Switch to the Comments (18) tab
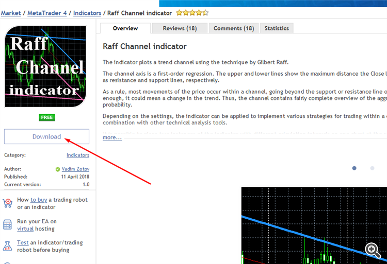Image resolution: width=387 pixels, height=264 pixels. [x=233, y=28]
